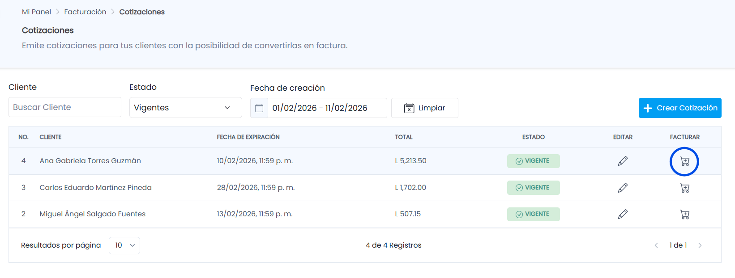The height and width of the screenshot is (278, 735).
Task: Edit Miguel Ángel Salgado Fuentes' quotation
Action: pos(623,214)
